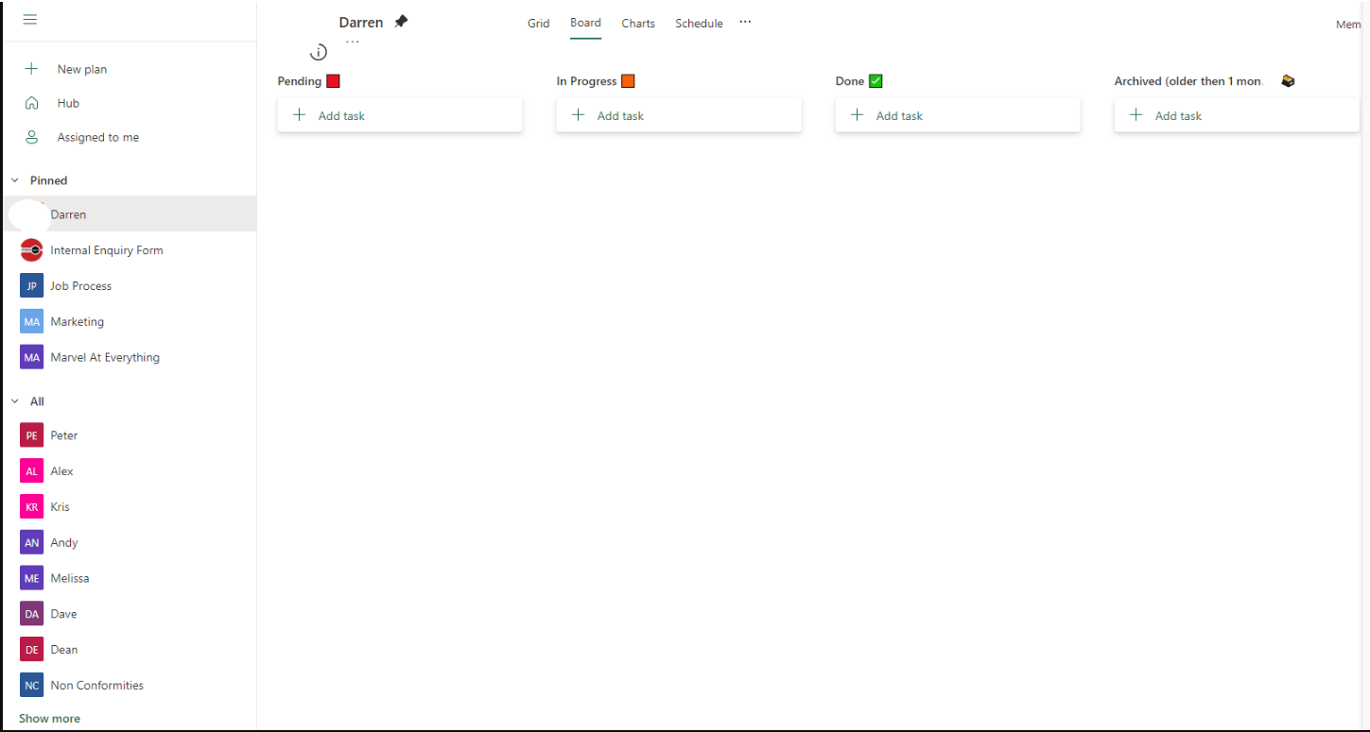Collapse the All section chevron
Viewport: 1370px width, 732px height.
(15, 401)
